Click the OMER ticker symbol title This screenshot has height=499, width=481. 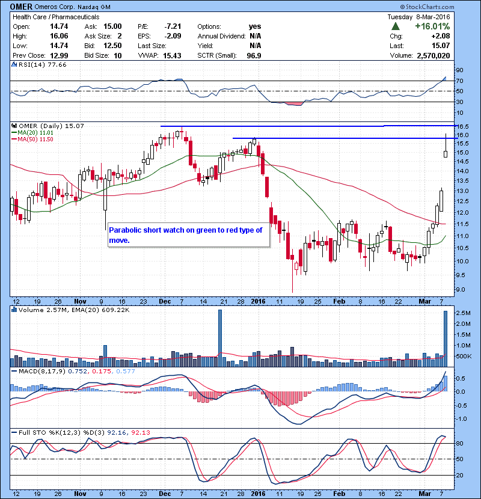pos(21,7)
